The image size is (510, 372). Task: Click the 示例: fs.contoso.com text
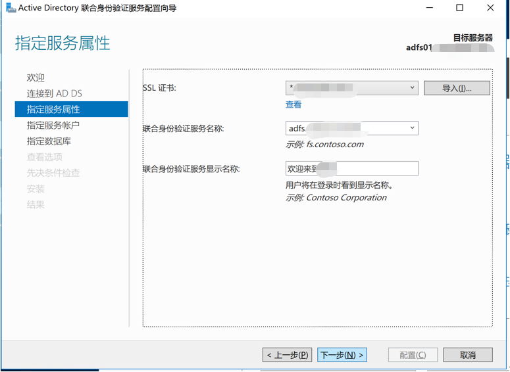click(324, 144)
